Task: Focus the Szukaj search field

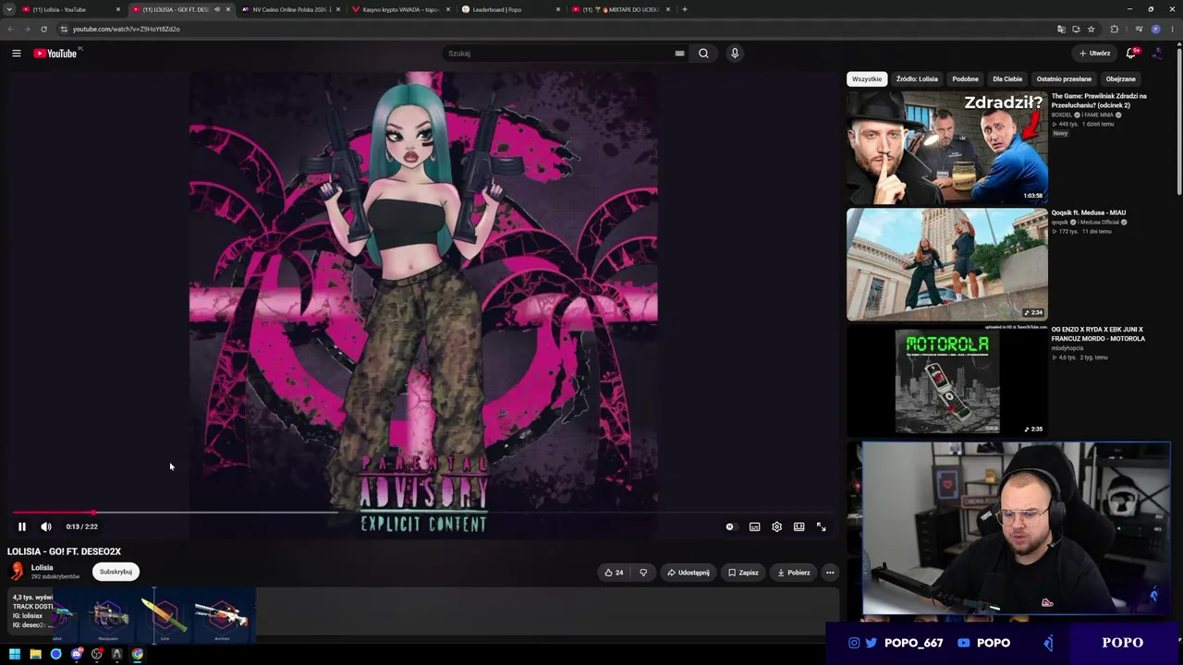Action: pyautogui.click(x=559, y=54)
